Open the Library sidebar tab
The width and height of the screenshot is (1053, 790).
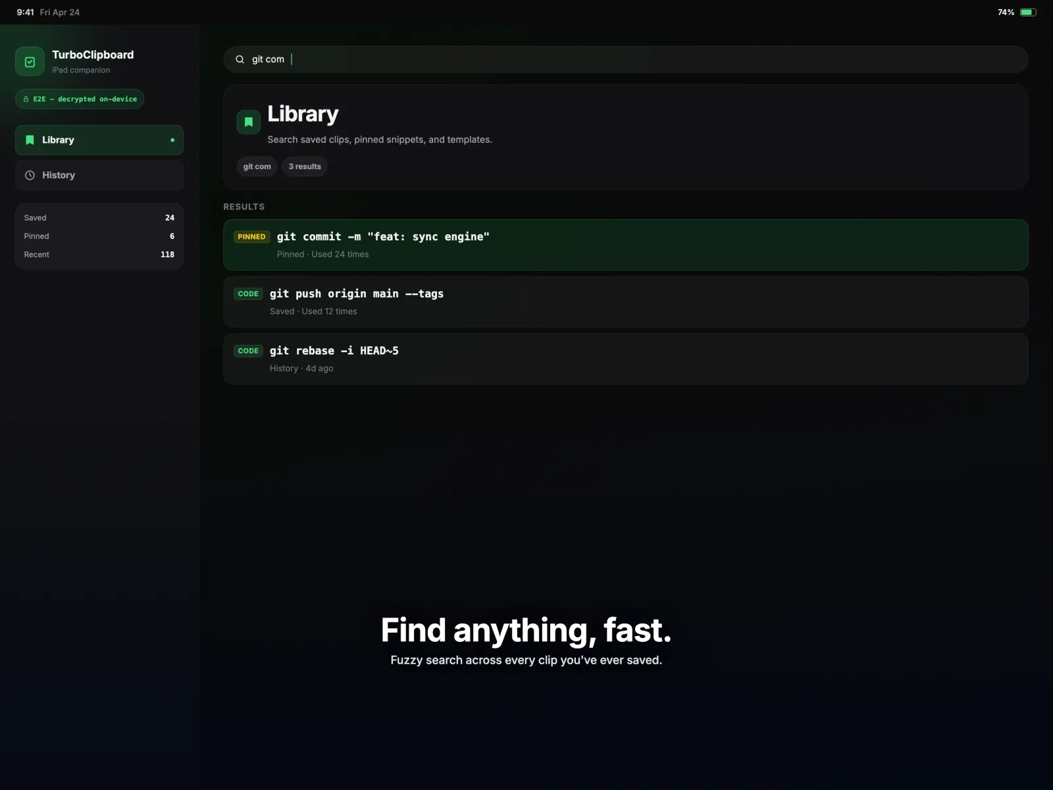[x=99, y=140]
